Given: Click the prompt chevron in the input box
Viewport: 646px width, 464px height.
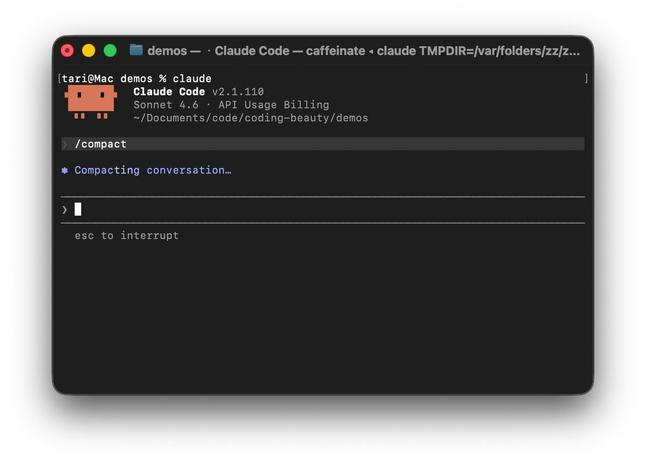Looking at the screenshot, I should tap(65, 209).
